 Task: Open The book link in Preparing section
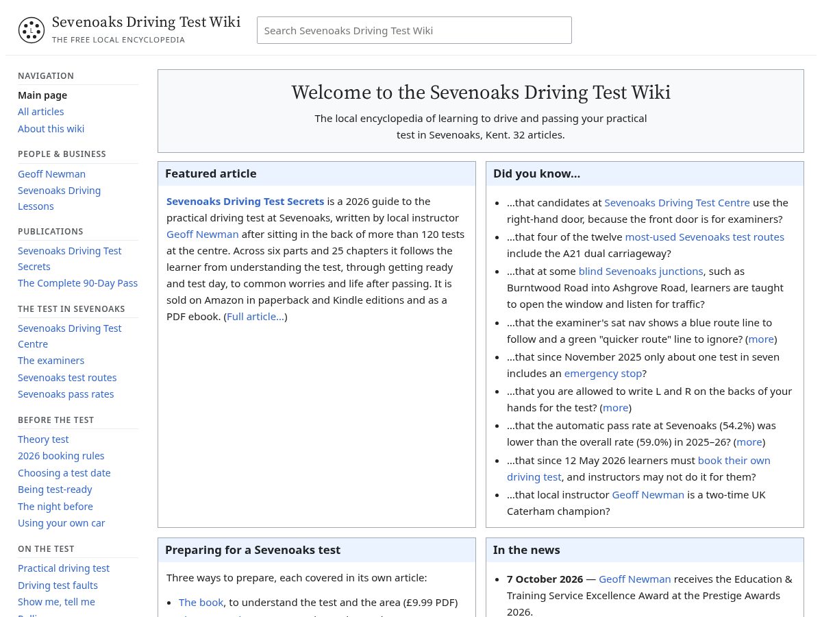pos(201,603)
